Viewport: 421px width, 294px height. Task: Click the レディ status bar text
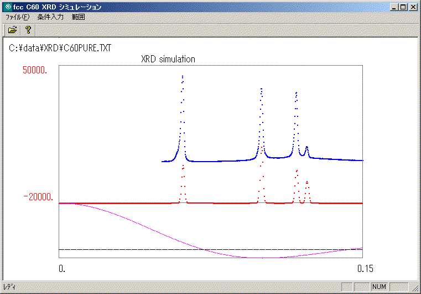click(x=9, y=287)
